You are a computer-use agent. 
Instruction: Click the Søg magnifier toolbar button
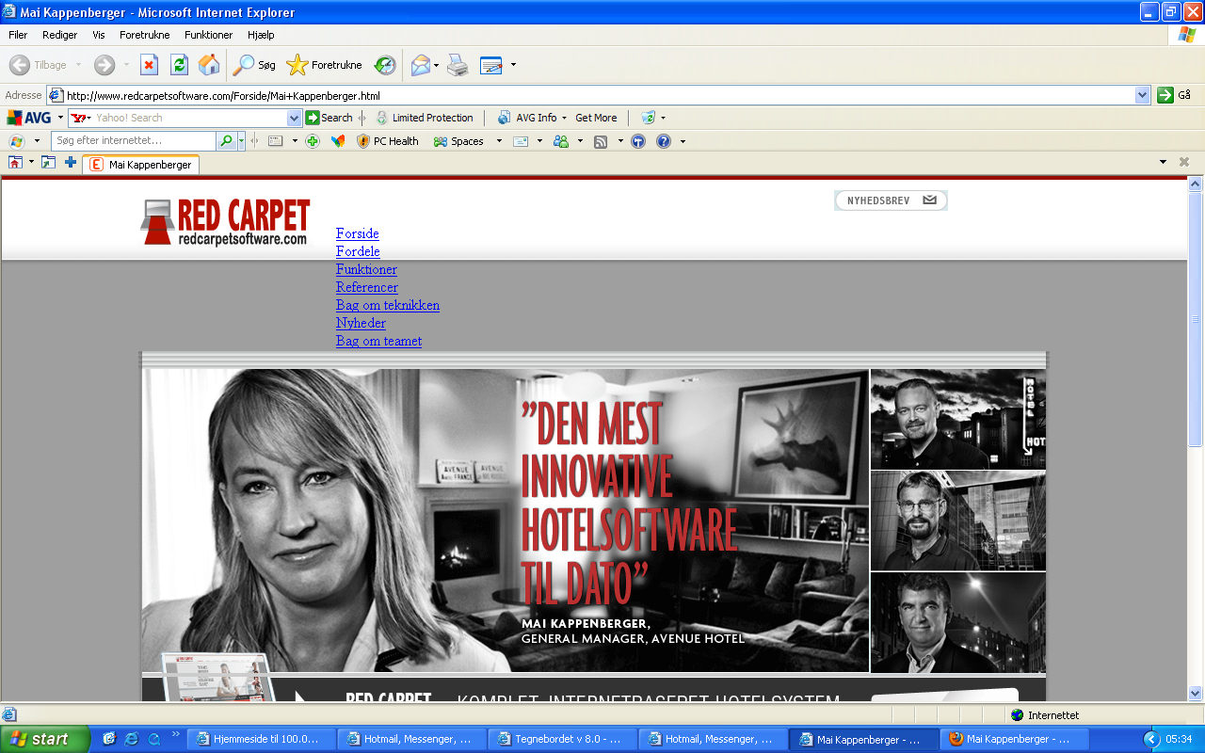pyautogui.click(x=255, y=65)
